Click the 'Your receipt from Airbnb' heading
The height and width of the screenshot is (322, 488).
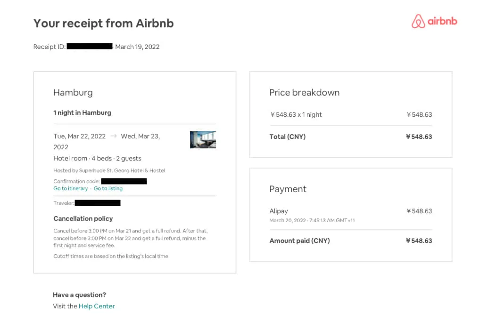103,23
